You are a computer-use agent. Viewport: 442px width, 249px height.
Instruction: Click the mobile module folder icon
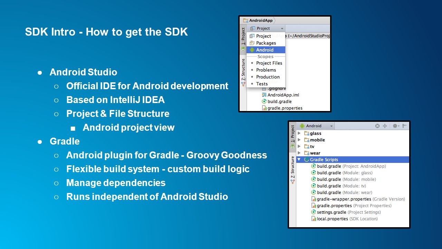[x=307, y=140]
